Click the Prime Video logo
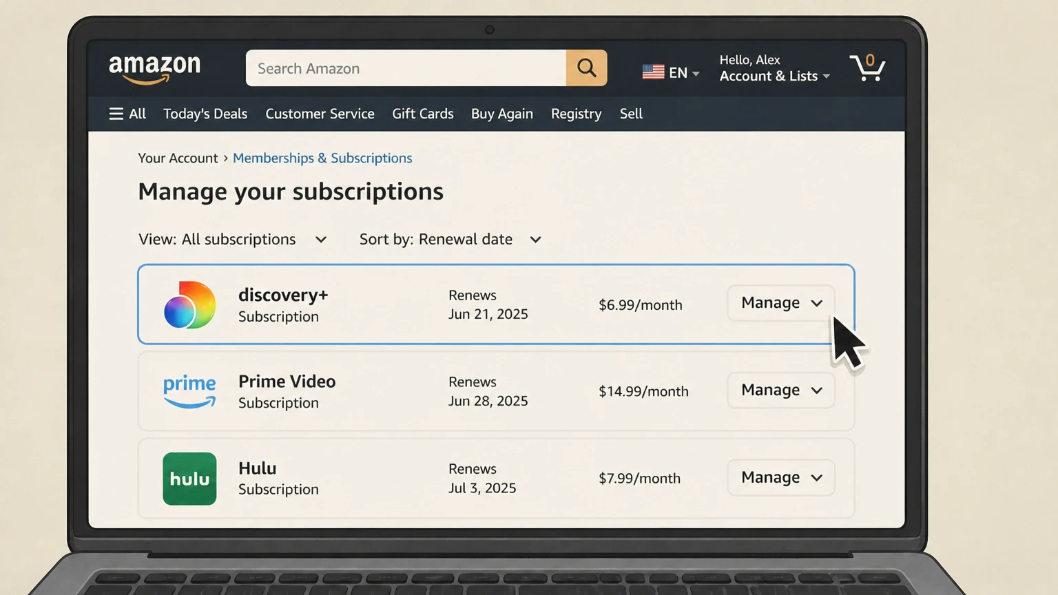The image size is (1058, 595). [x=189, y=391]
